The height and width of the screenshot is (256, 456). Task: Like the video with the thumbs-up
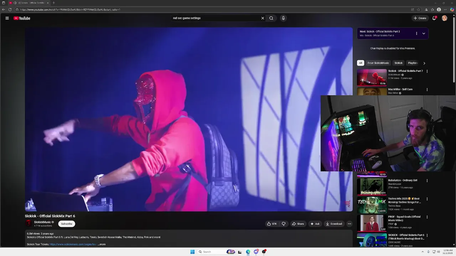click(x=272, y=224)
